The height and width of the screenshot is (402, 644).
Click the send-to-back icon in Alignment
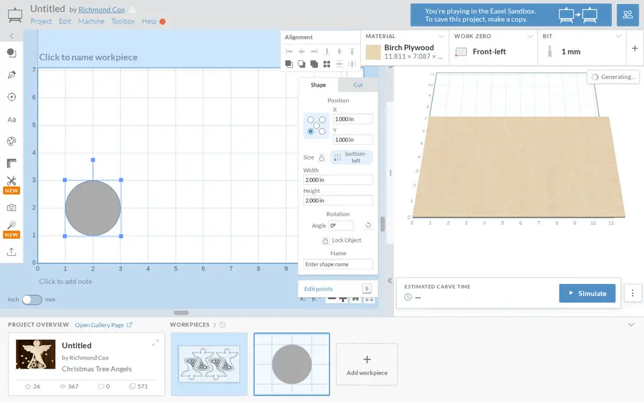(x=301, y=64)
